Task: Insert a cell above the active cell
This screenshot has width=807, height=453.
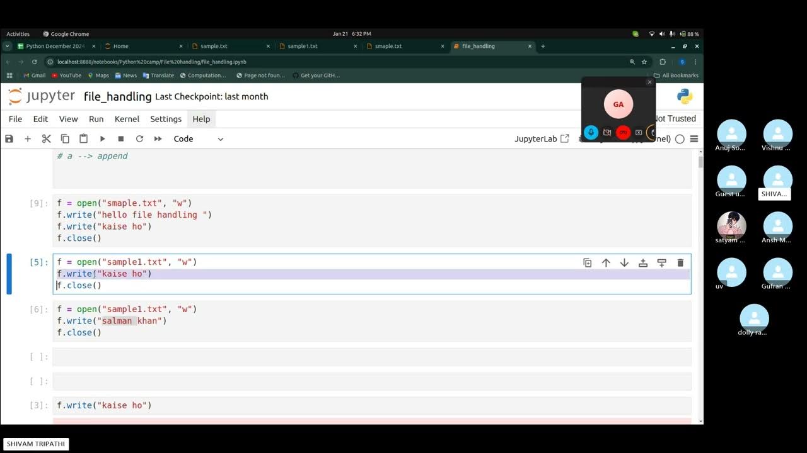Action: (643, 263)
